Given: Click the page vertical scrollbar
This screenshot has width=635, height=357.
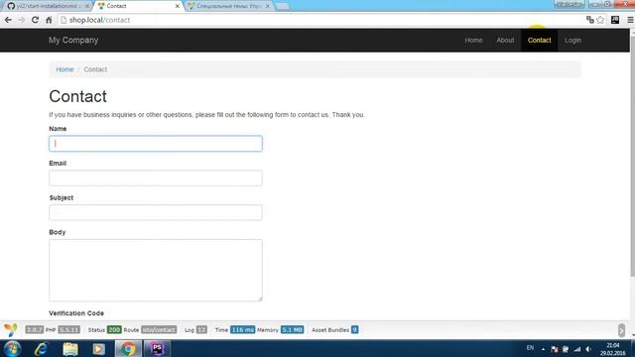Looking at the screenshot, I should tap(632, 158).
